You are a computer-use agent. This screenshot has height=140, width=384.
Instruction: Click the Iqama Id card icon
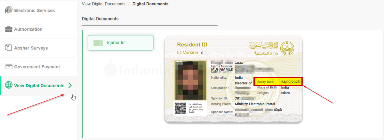coord(98,43)
